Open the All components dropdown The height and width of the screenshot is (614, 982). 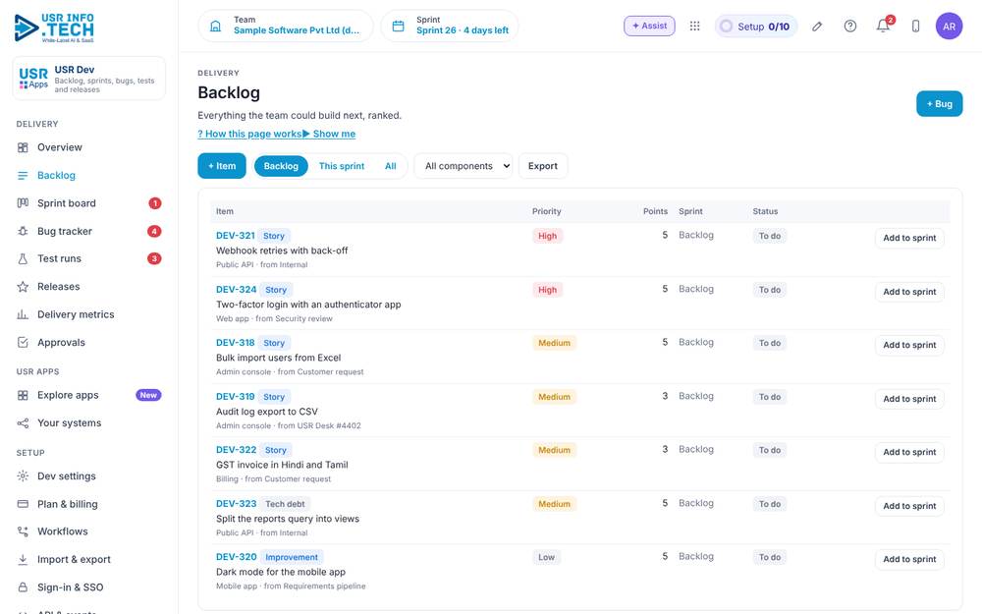click(464, 166)
